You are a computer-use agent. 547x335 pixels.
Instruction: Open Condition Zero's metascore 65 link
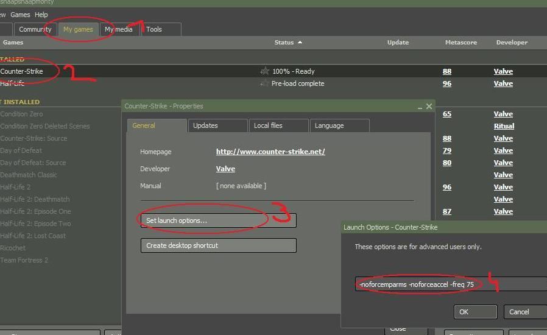[x=447, y=114]
